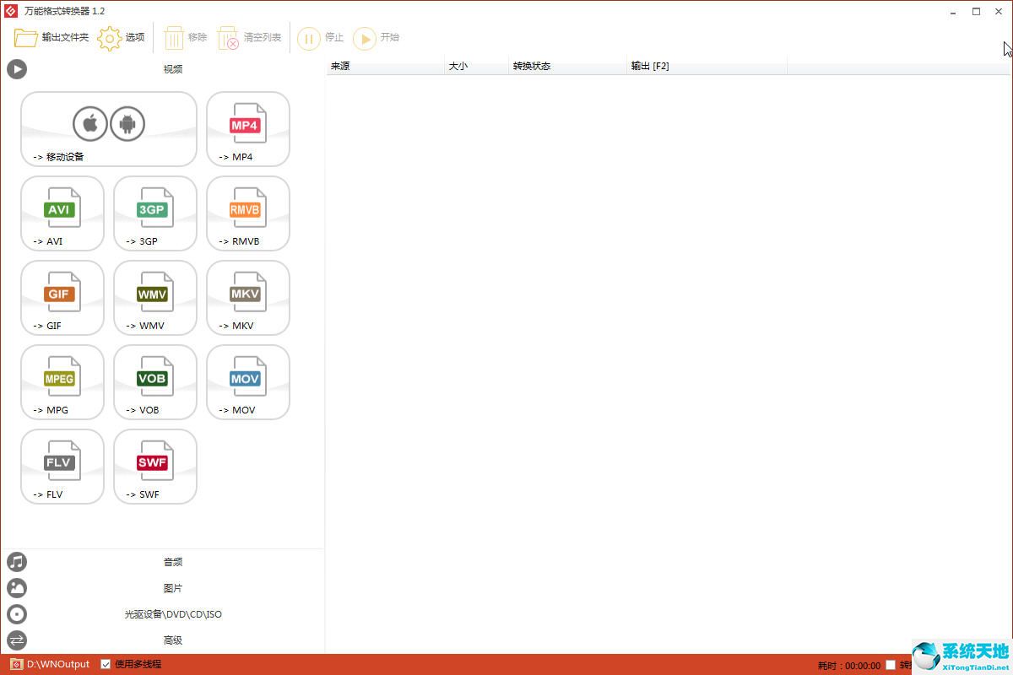Click the 移除 remove trash icon

point(174,38)
